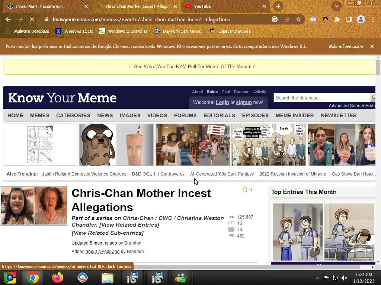
Task: Open the Windows ISOs bookmark
Action: tap(74, 31)
